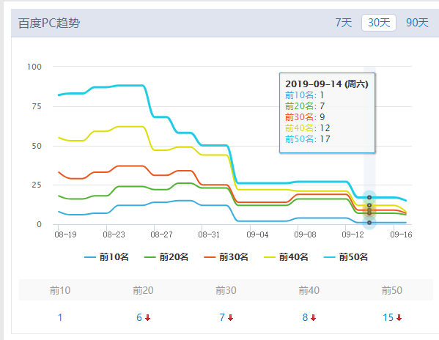Click the 前40名 legend color line
Screen dimensions: 439x340
pos(270,257)
